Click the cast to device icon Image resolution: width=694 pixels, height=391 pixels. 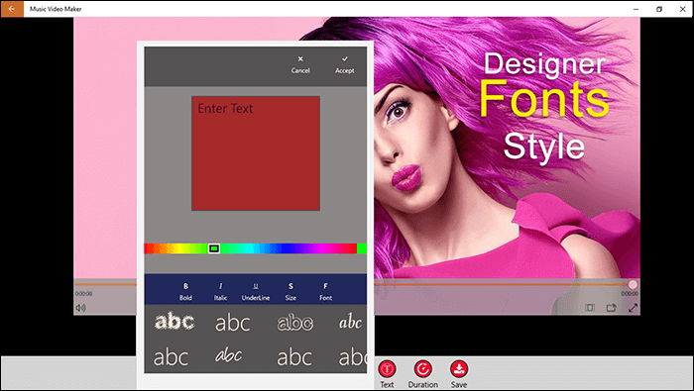pyautogui.click(x=612, y=308)
